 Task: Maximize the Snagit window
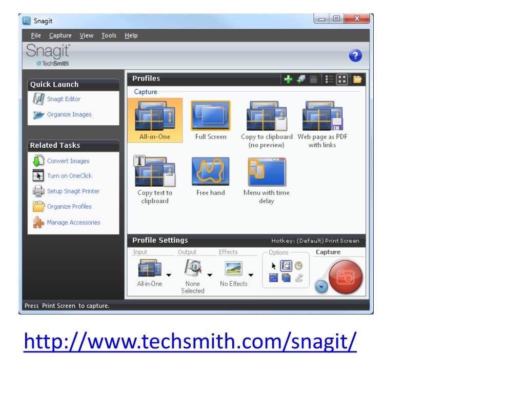click(336, 19)
